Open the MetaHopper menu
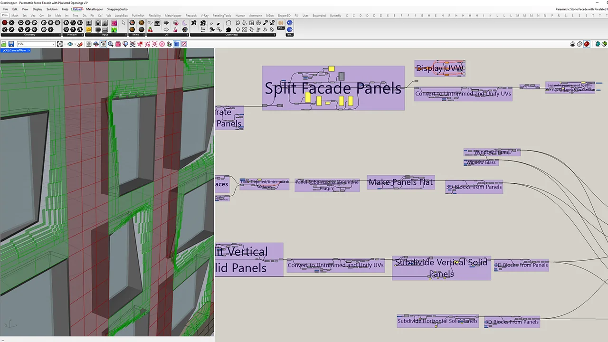Screen dimensions: 608x342 [95, 9]
